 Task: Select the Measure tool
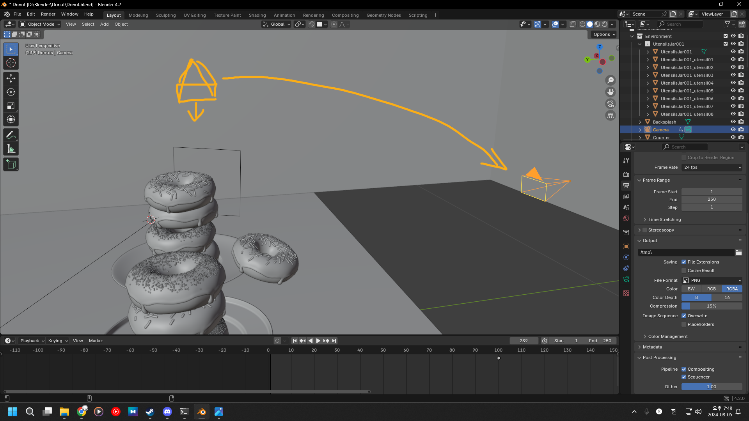pyautogui.click(x=11, y=149)
